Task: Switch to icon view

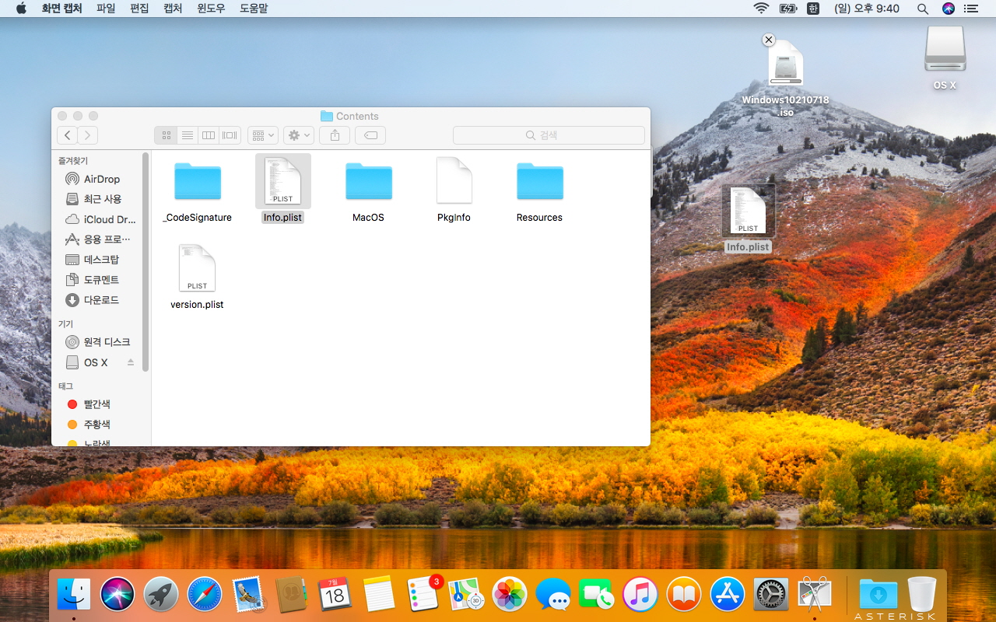Action: point(166,135)
